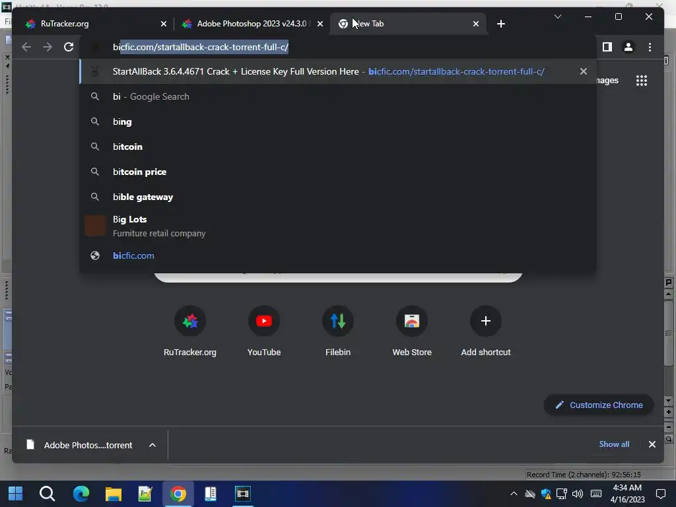
Task: Open the network tray icon
Action: tap(561, 494)
